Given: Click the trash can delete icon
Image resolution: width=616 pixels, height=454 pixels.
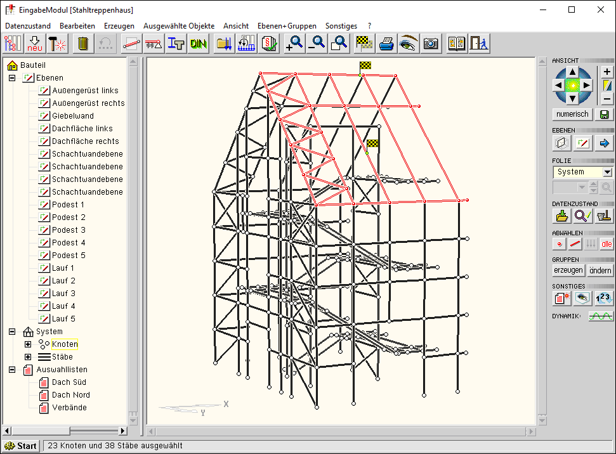Looking at the screenshot, I should 83,44.
